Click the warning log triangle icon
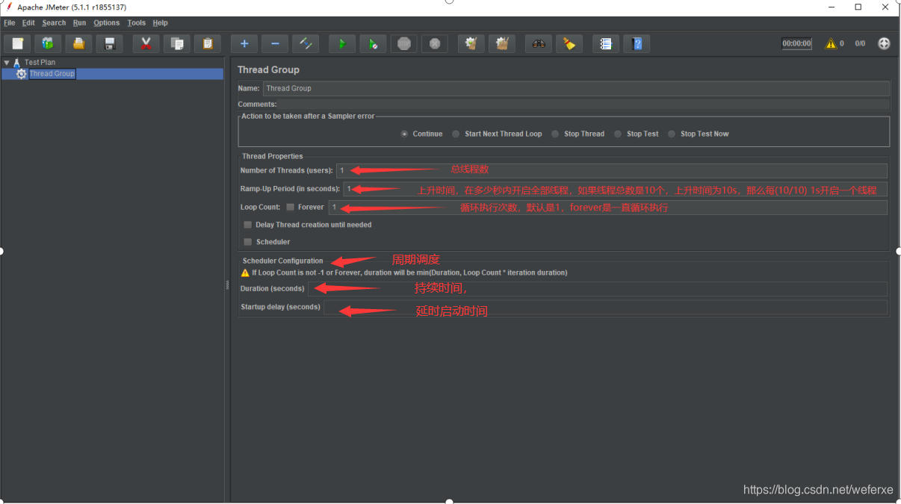Screen dimensions: 901x504 (x=831, y=43)
